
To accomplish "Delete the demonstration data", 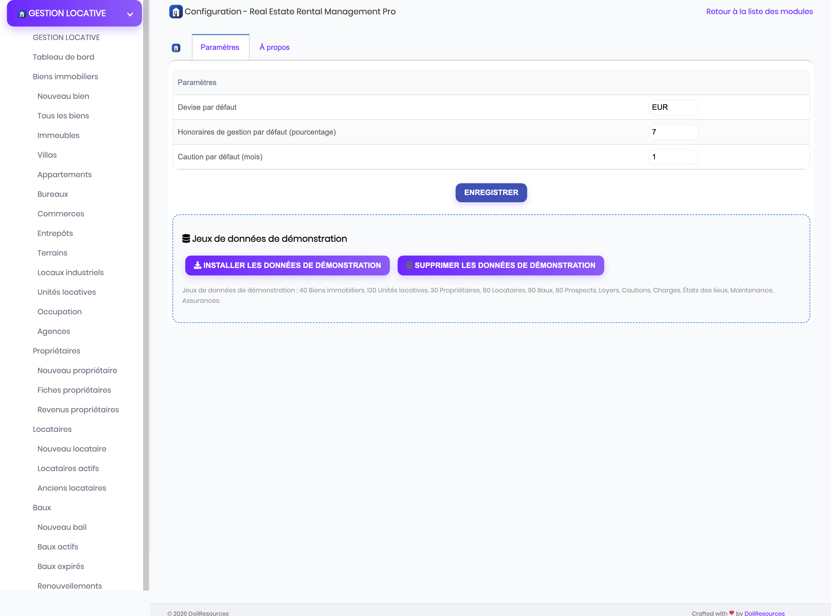I will point(501,265).
